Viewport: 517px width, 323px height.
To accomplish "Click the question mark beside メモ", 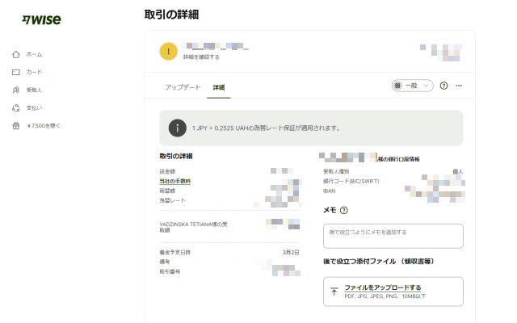I will pyautogui.click(x=344, y=211).
